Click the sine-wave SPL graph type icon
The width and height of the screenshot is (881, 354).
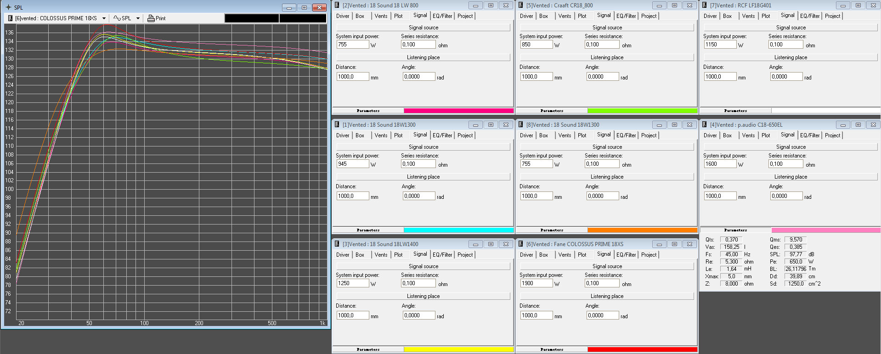[117, 18]
